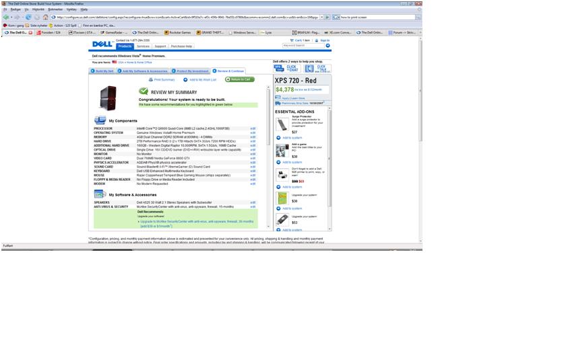
Task: Select the Support navigation tab
Action: coord(160,46)
